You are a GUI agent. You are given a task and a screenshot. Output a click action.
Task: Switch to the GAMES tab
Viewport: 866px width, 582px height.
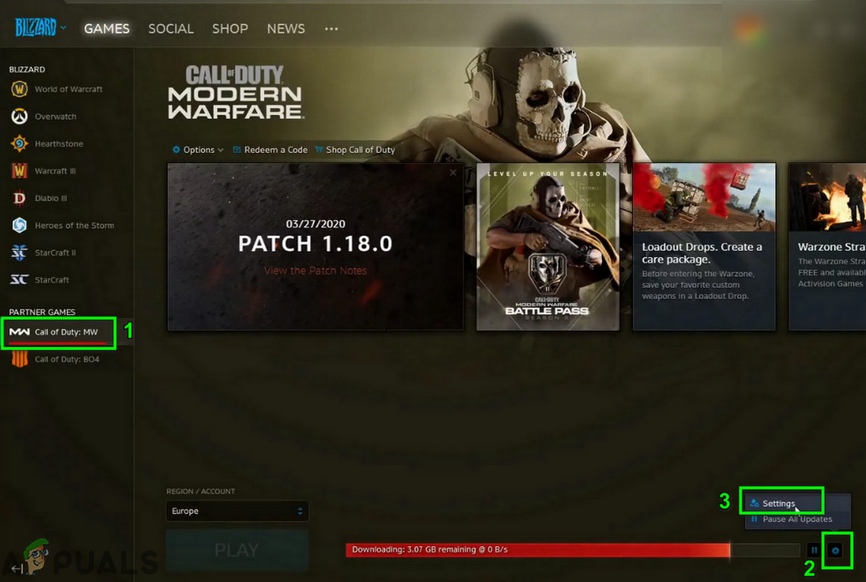tap(107, 29)
